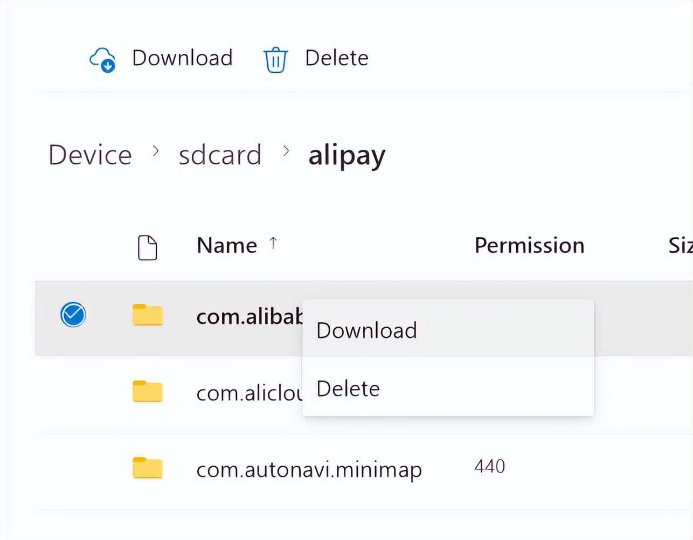
Task: Choose Download from the context menu
Action: [366, 330]
